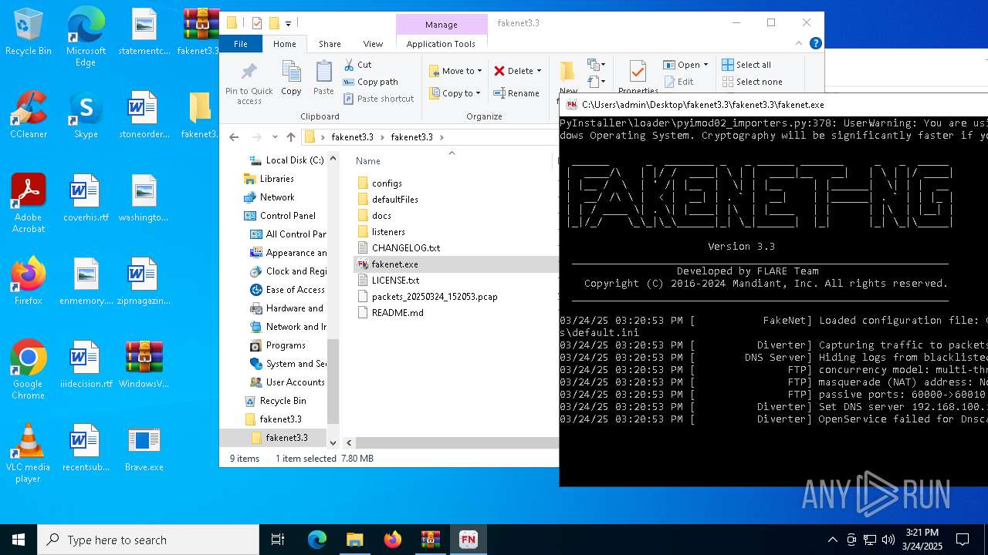Click Select none in ribbon
This screenshot has height=555, width=988.
coord(752,82)
